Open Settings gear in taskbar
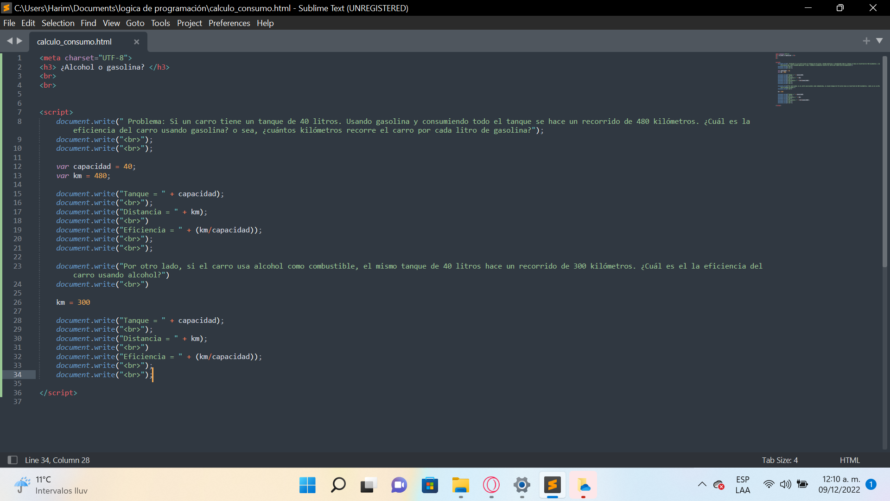 tap(522, 485)
